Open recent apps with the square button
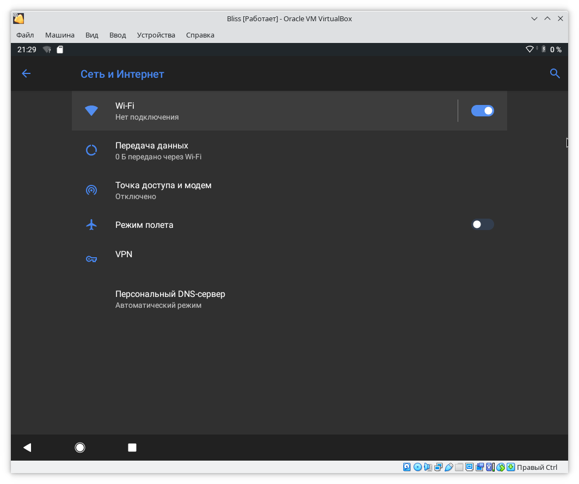The height and width of the screenshot is (484, 579). tap(132, 448)
